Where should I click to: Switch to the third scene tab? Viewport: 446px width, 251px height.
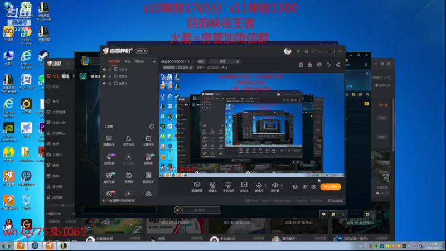(139, 61)
